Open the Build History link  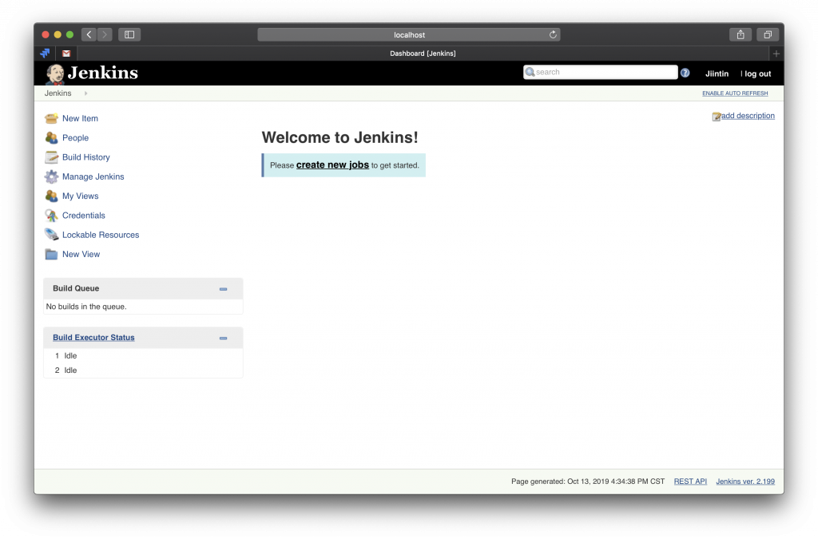coord(86,157)
